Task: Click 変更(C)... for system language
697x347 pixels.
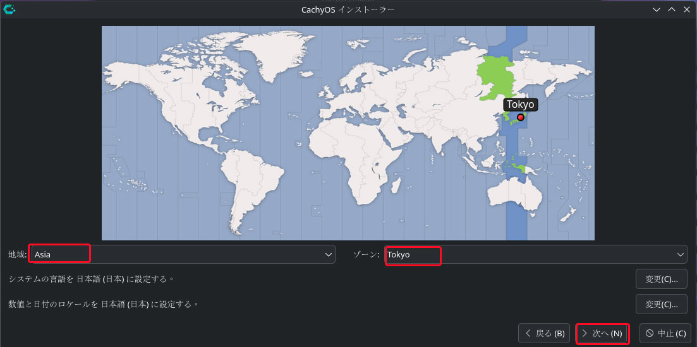Action: pyautogui.click(x=661, y=279)
